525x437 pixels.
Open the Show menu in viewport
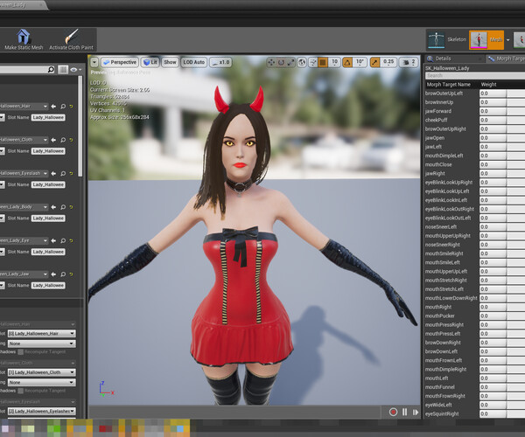[x=170, y=62]
